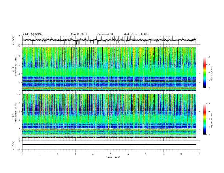Click the flat ch.3 voltage trace
The height and width of the screenshot is (173, 224).
pos(109,145)
